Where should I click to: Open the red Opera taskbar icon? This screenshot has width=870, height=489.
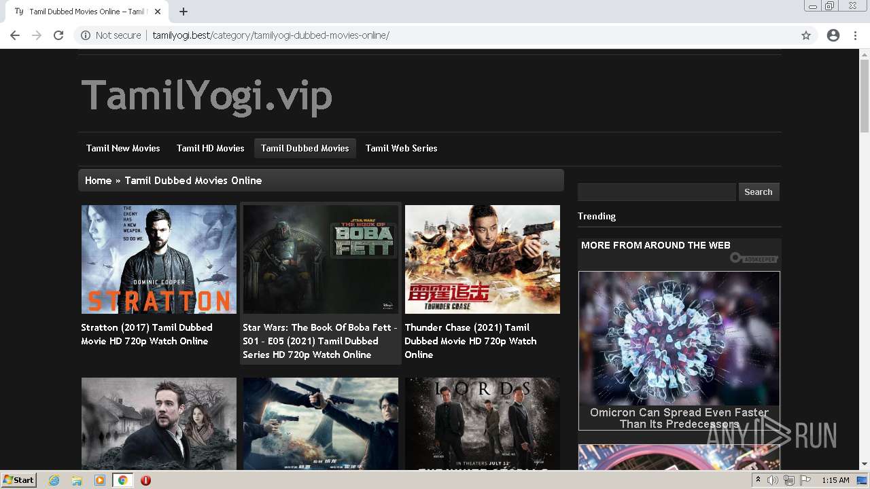pyautogui.click(x=145, y=480)
